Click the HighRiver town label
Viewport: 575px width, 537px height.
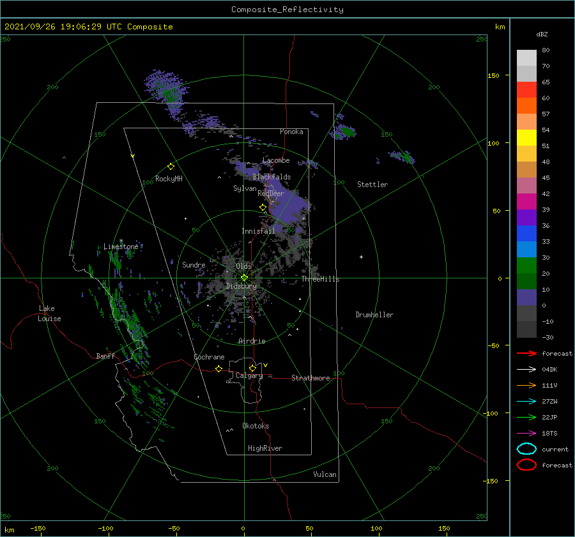(265, 448)
